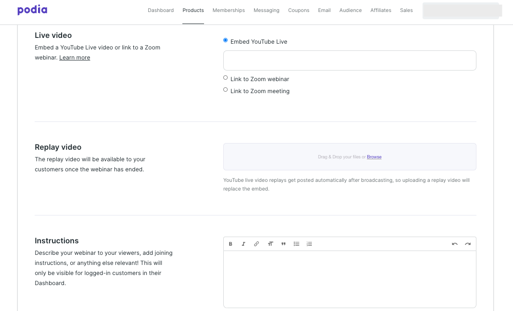The width and height of the screenshot is (513, 311).
Task: Open the Learn more link about live video
Action: click(75, 57)
